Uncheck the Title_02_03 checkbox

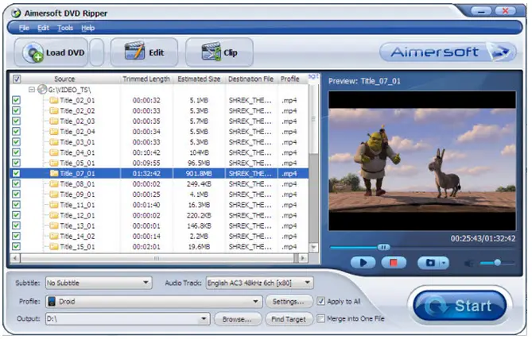pos(16,121)
